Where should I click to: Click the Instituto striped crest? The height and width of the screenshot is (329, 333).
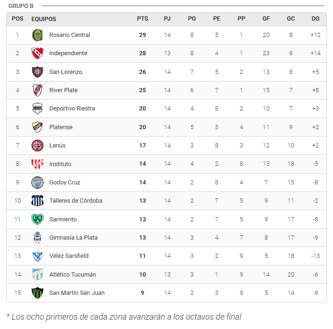tap(37, 164)
